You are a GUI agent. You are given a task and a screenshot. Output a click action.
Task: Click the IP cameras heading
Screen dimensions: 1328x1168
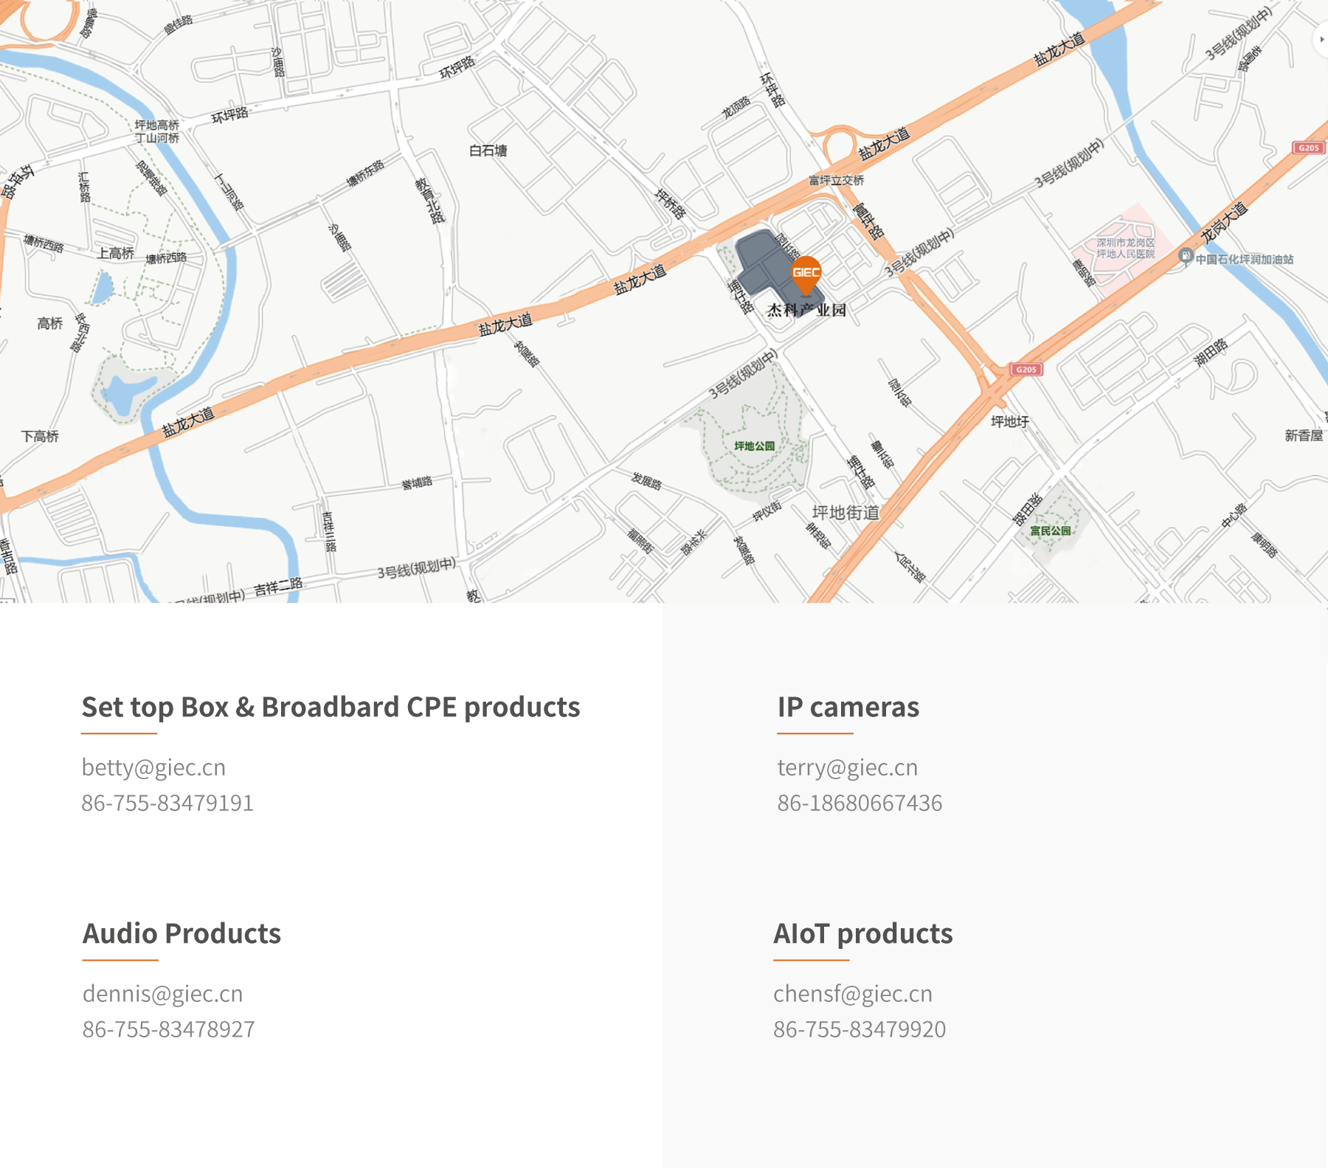click(848, 707)
